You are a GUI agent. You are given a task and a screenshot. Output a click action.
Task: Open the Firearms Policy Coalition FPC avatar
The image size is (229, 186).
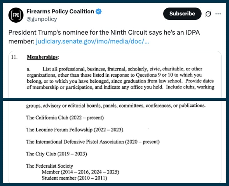click(x=16, y=15)
